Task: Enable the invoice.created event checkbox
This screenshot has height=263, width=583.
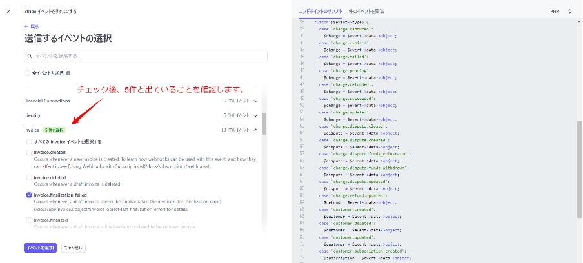Action: tap(30, 153)
